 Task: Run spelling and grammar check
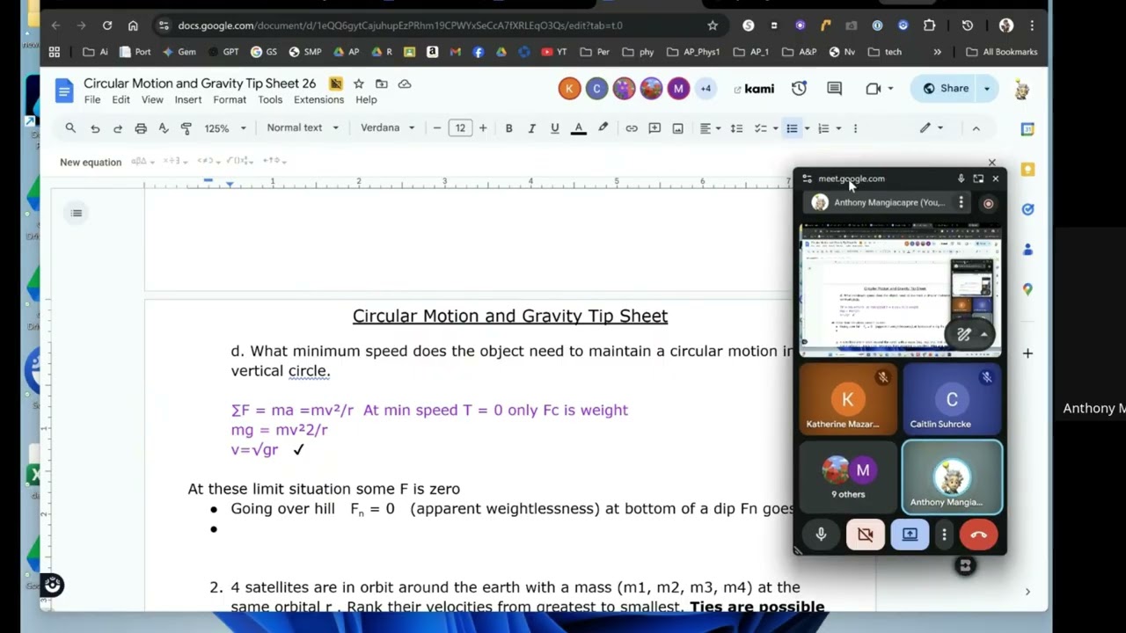(164, 128)
